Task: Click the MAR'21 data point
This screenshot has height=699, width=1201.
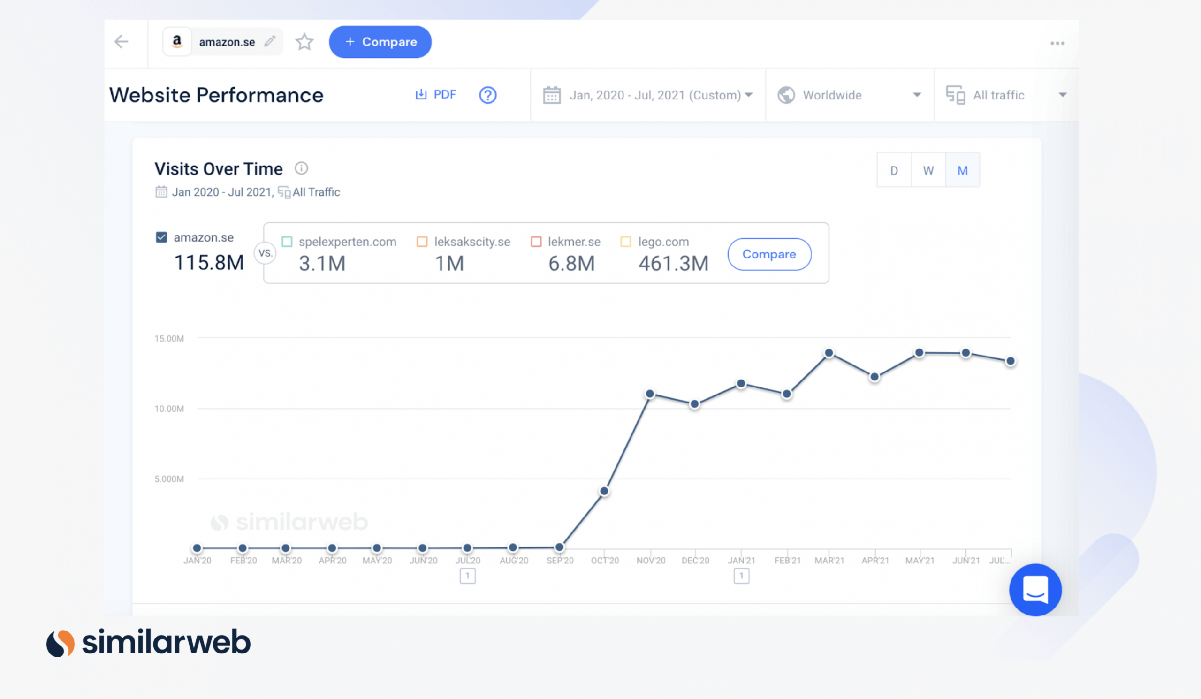Action: tap(829, 353)
